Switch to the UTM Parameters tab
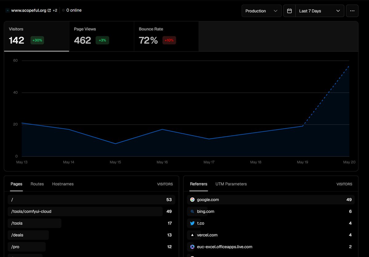Image resolution: width=369 pixels, height=257 pixels. [x=231, y=184]
